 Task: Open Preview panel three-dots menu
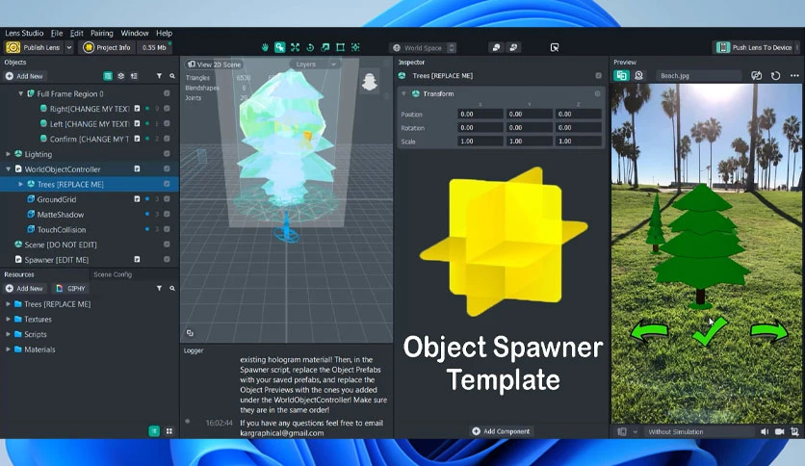pos(794,75)
